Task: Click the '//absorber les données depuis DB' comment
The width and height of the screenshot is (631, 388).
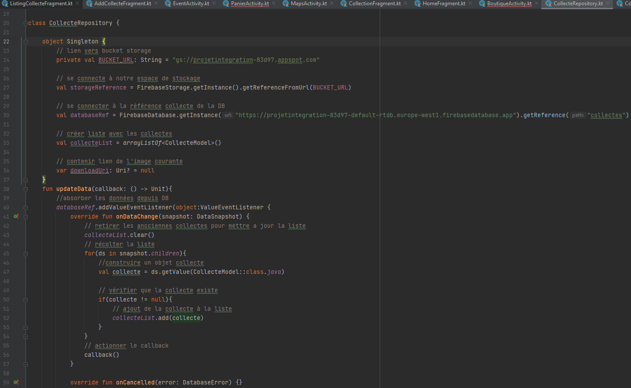Action: (112, 198)
